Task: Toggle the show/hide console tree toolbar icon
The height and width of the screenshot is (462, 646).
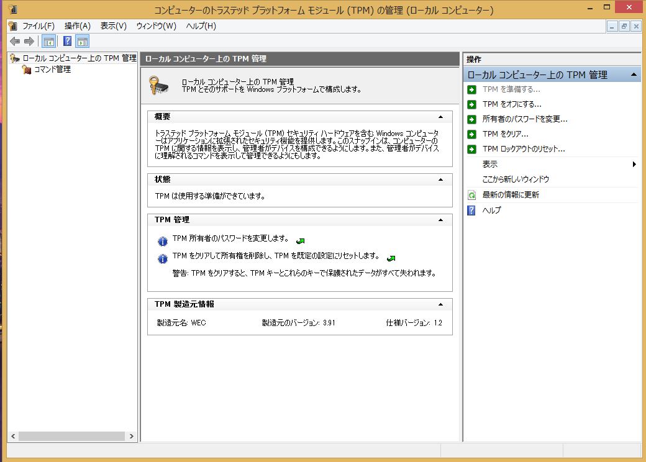Action: point(48,41)
